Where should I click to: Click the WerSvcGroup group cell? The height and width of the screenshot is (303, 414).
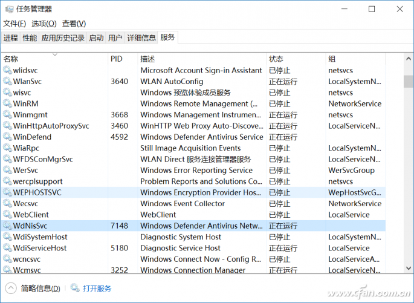coord(351,170)
